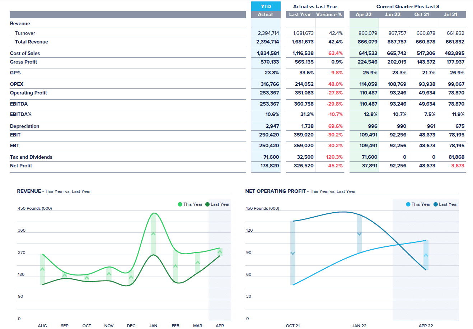Select the variance arrow marker above JAN in Revenue chart

153,233
